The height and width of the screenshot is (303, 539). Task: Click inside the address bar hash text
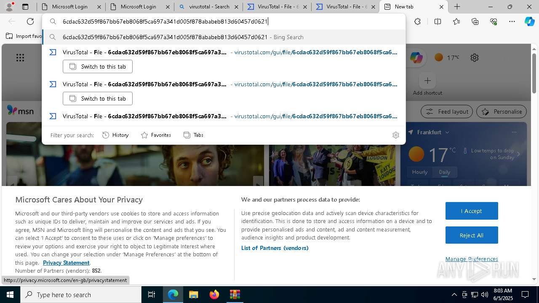pyautogui.click(x=165, y=21)
